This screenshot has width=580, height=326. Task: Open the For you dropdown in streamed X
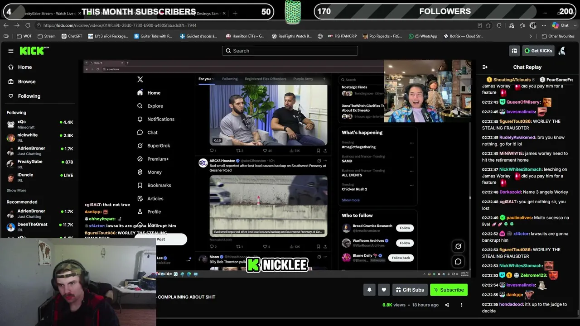coord(206,79)
